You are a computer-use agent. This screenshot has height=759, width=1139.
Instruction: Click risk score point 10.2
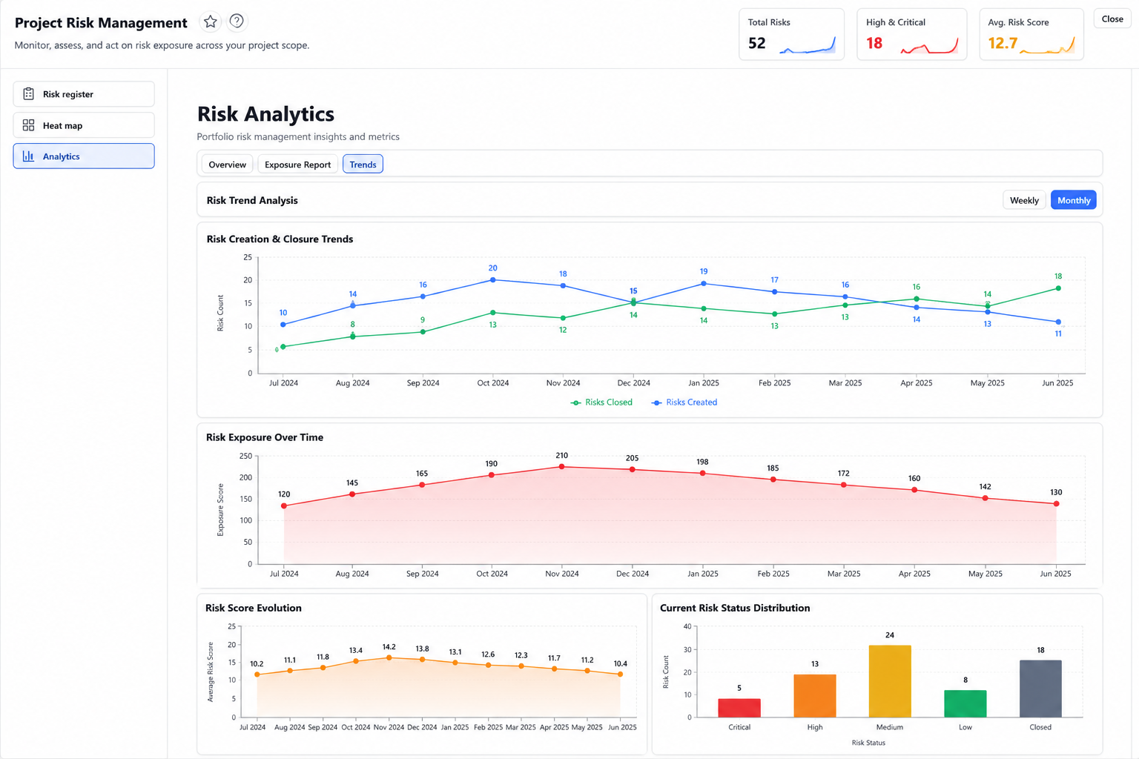(257, 675)
